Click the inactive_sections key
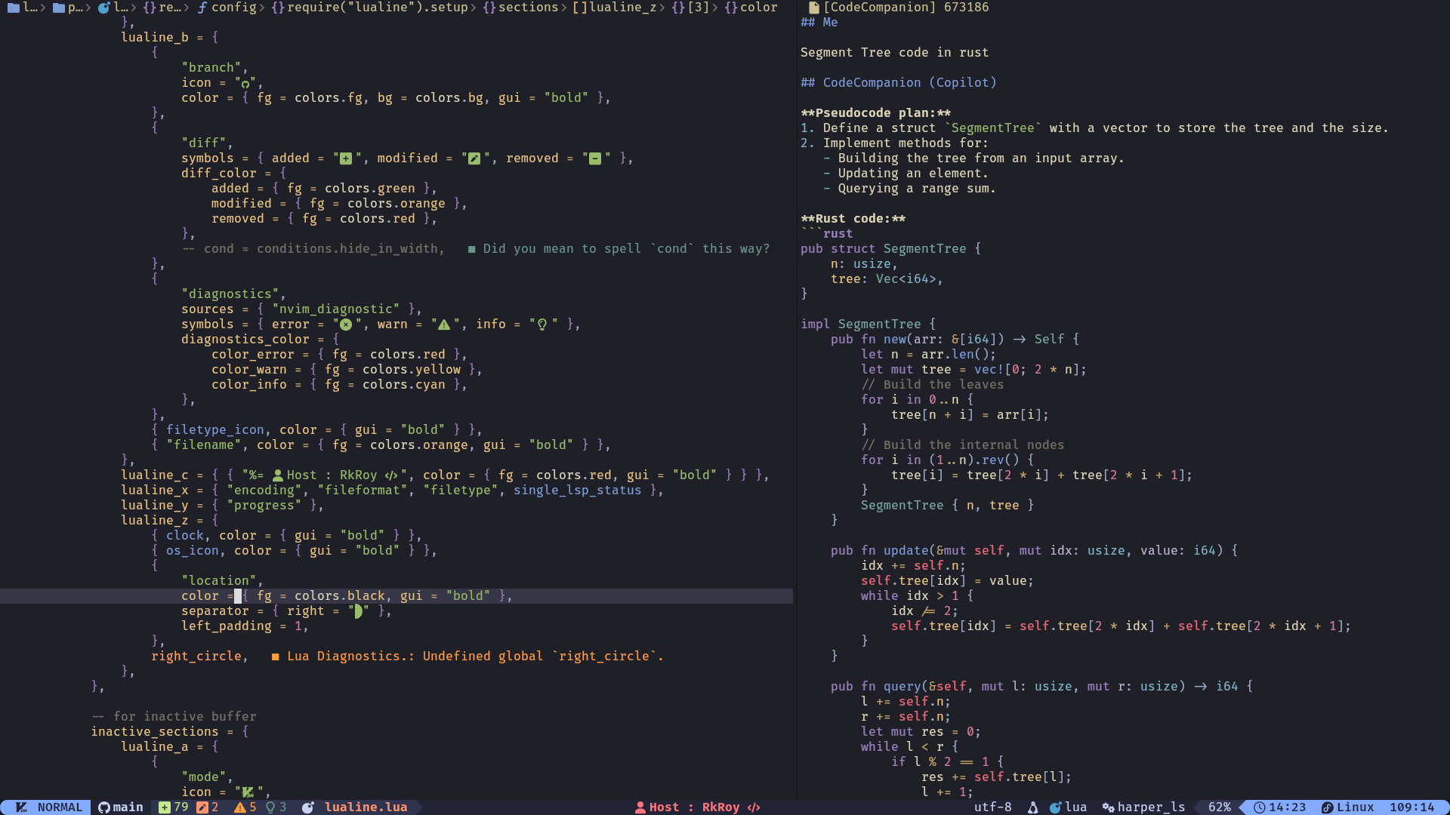 [x=154, y=732]
